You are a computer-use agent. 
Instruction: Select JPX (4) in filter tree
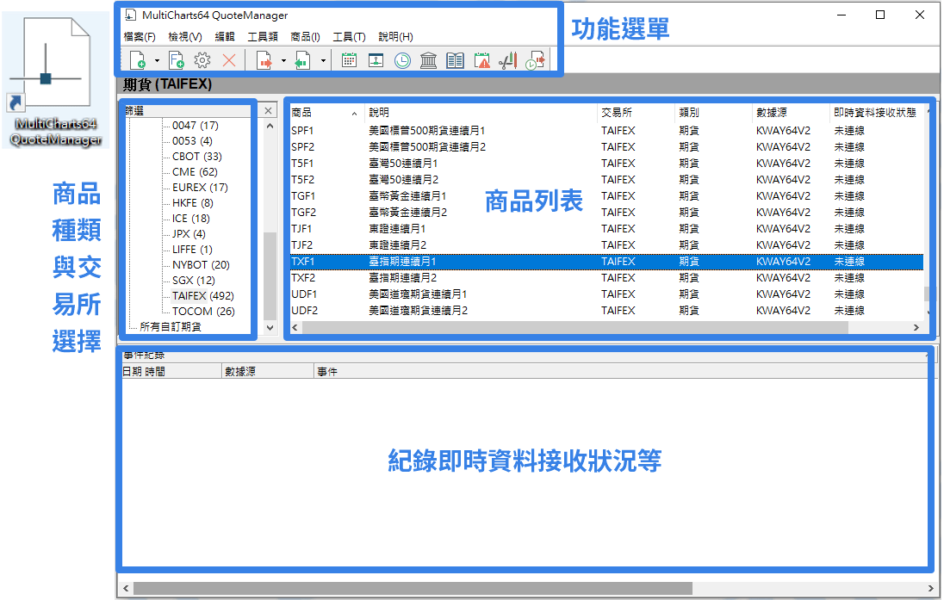point(189,234)
